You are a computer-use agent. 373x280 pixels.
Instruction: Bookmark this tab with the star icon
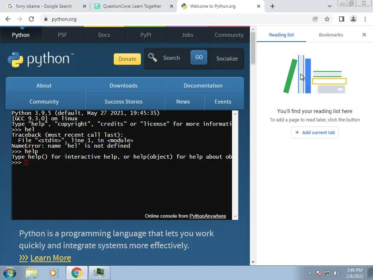[x=327, y=19]
